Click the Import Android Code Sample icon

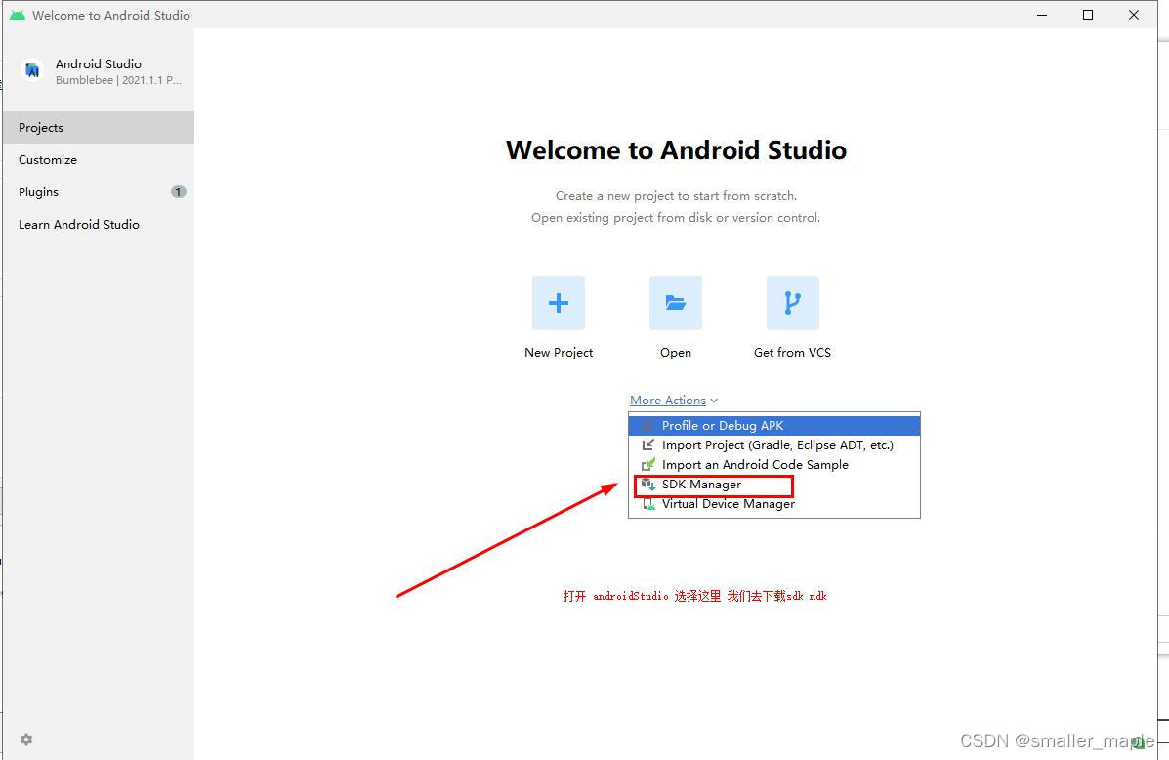pos(647,465)
